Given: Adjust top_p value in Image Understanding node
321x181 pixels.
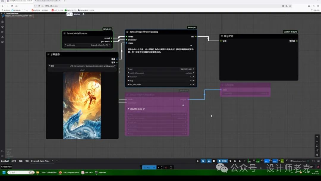Looking at the screenshot, I should (x=161, y=81).
